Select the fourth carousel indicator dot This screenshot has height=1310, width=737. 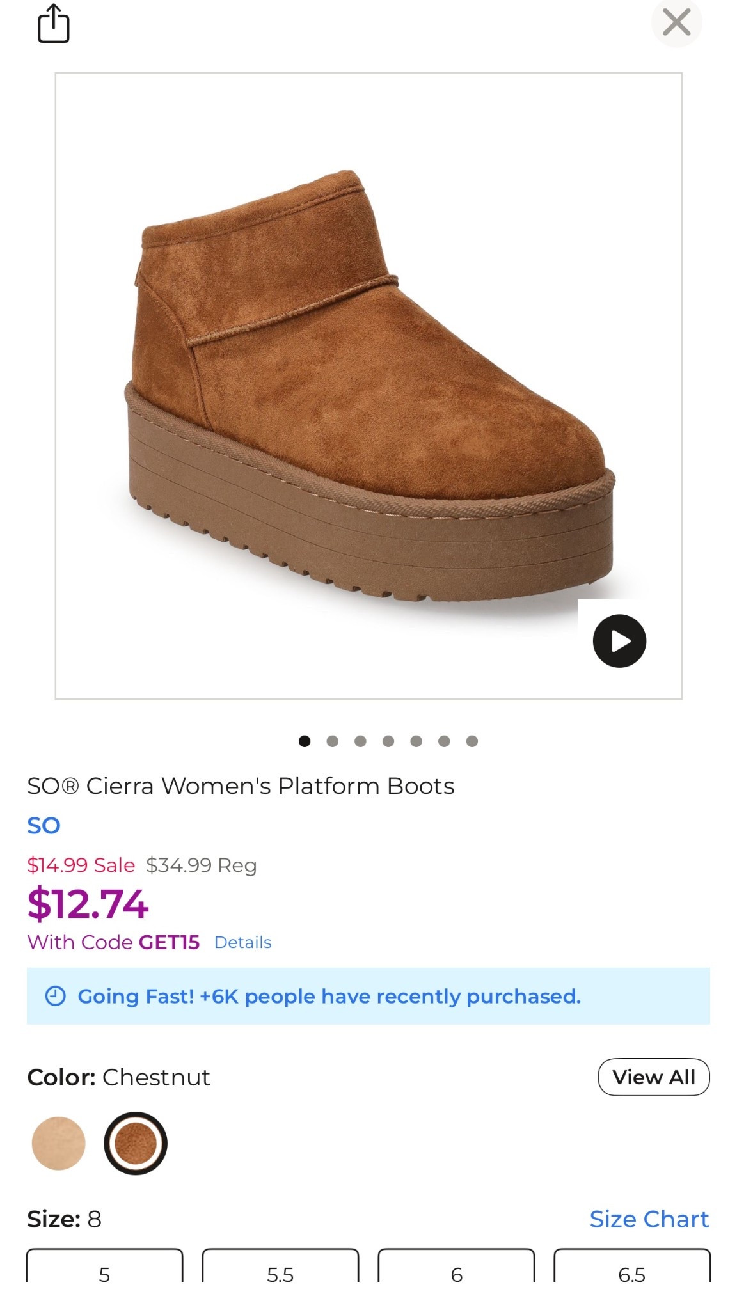pos(387,741)
